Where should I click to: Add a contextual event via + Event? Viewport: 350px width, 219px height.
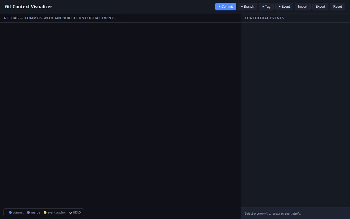284,7
